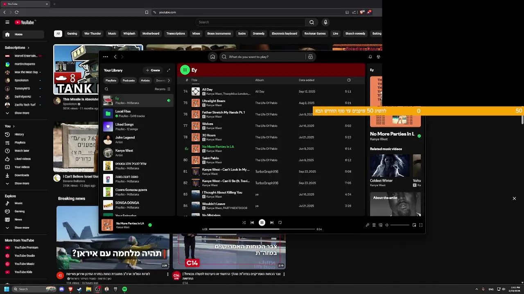This screenshot has width=524, height=294.
Task: Open Spotify from Windows taskbar
Action: pos(124,289)
